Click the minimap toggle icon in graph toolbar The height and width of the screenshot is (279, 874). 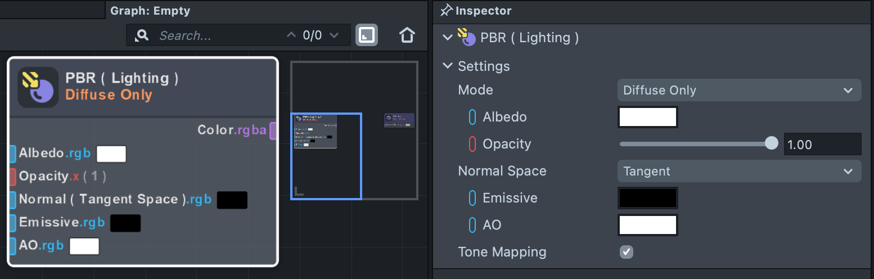pyautogui.click(x=367, y=35)
